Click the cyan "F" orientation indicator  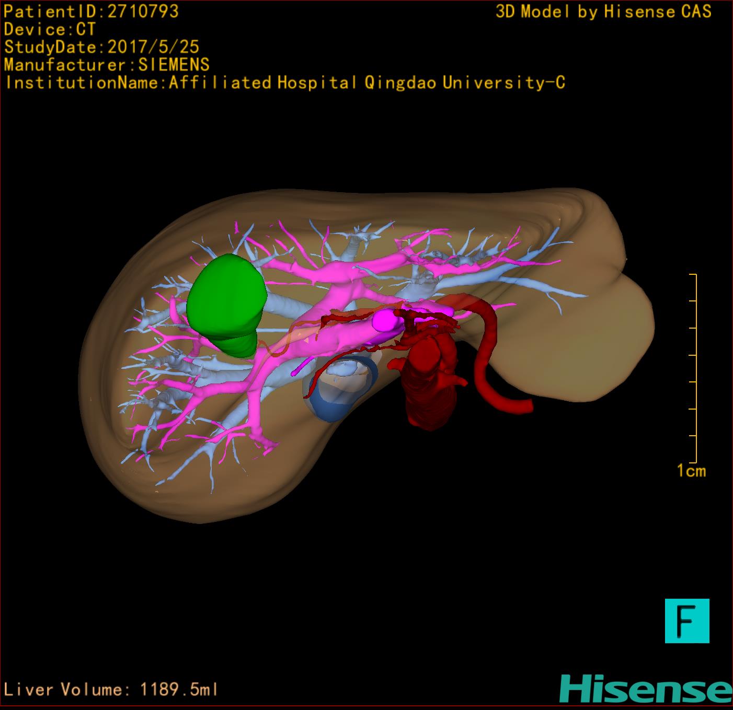click(x=687, y=621)
